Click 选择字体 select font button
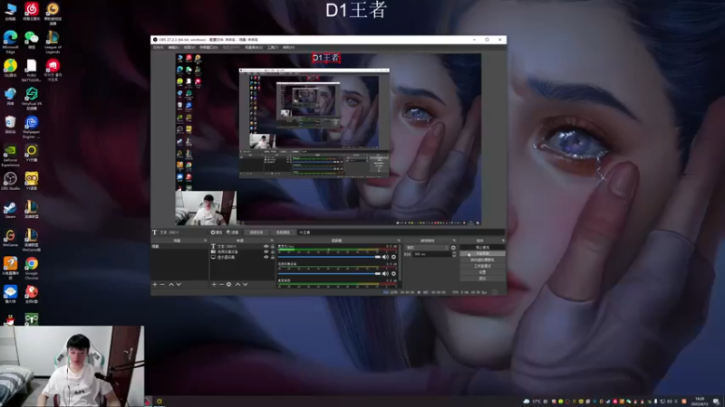The image size is (725, 407). coord(256,232)
